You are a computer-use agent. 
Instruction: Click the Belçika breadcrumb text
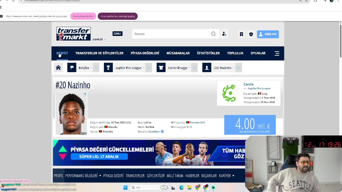coord(84,68)
